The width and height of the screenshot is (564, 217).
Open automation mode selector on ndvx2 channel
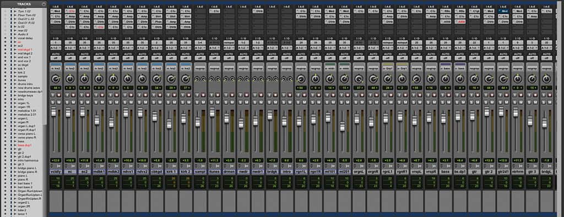click(x=142, y=58)
